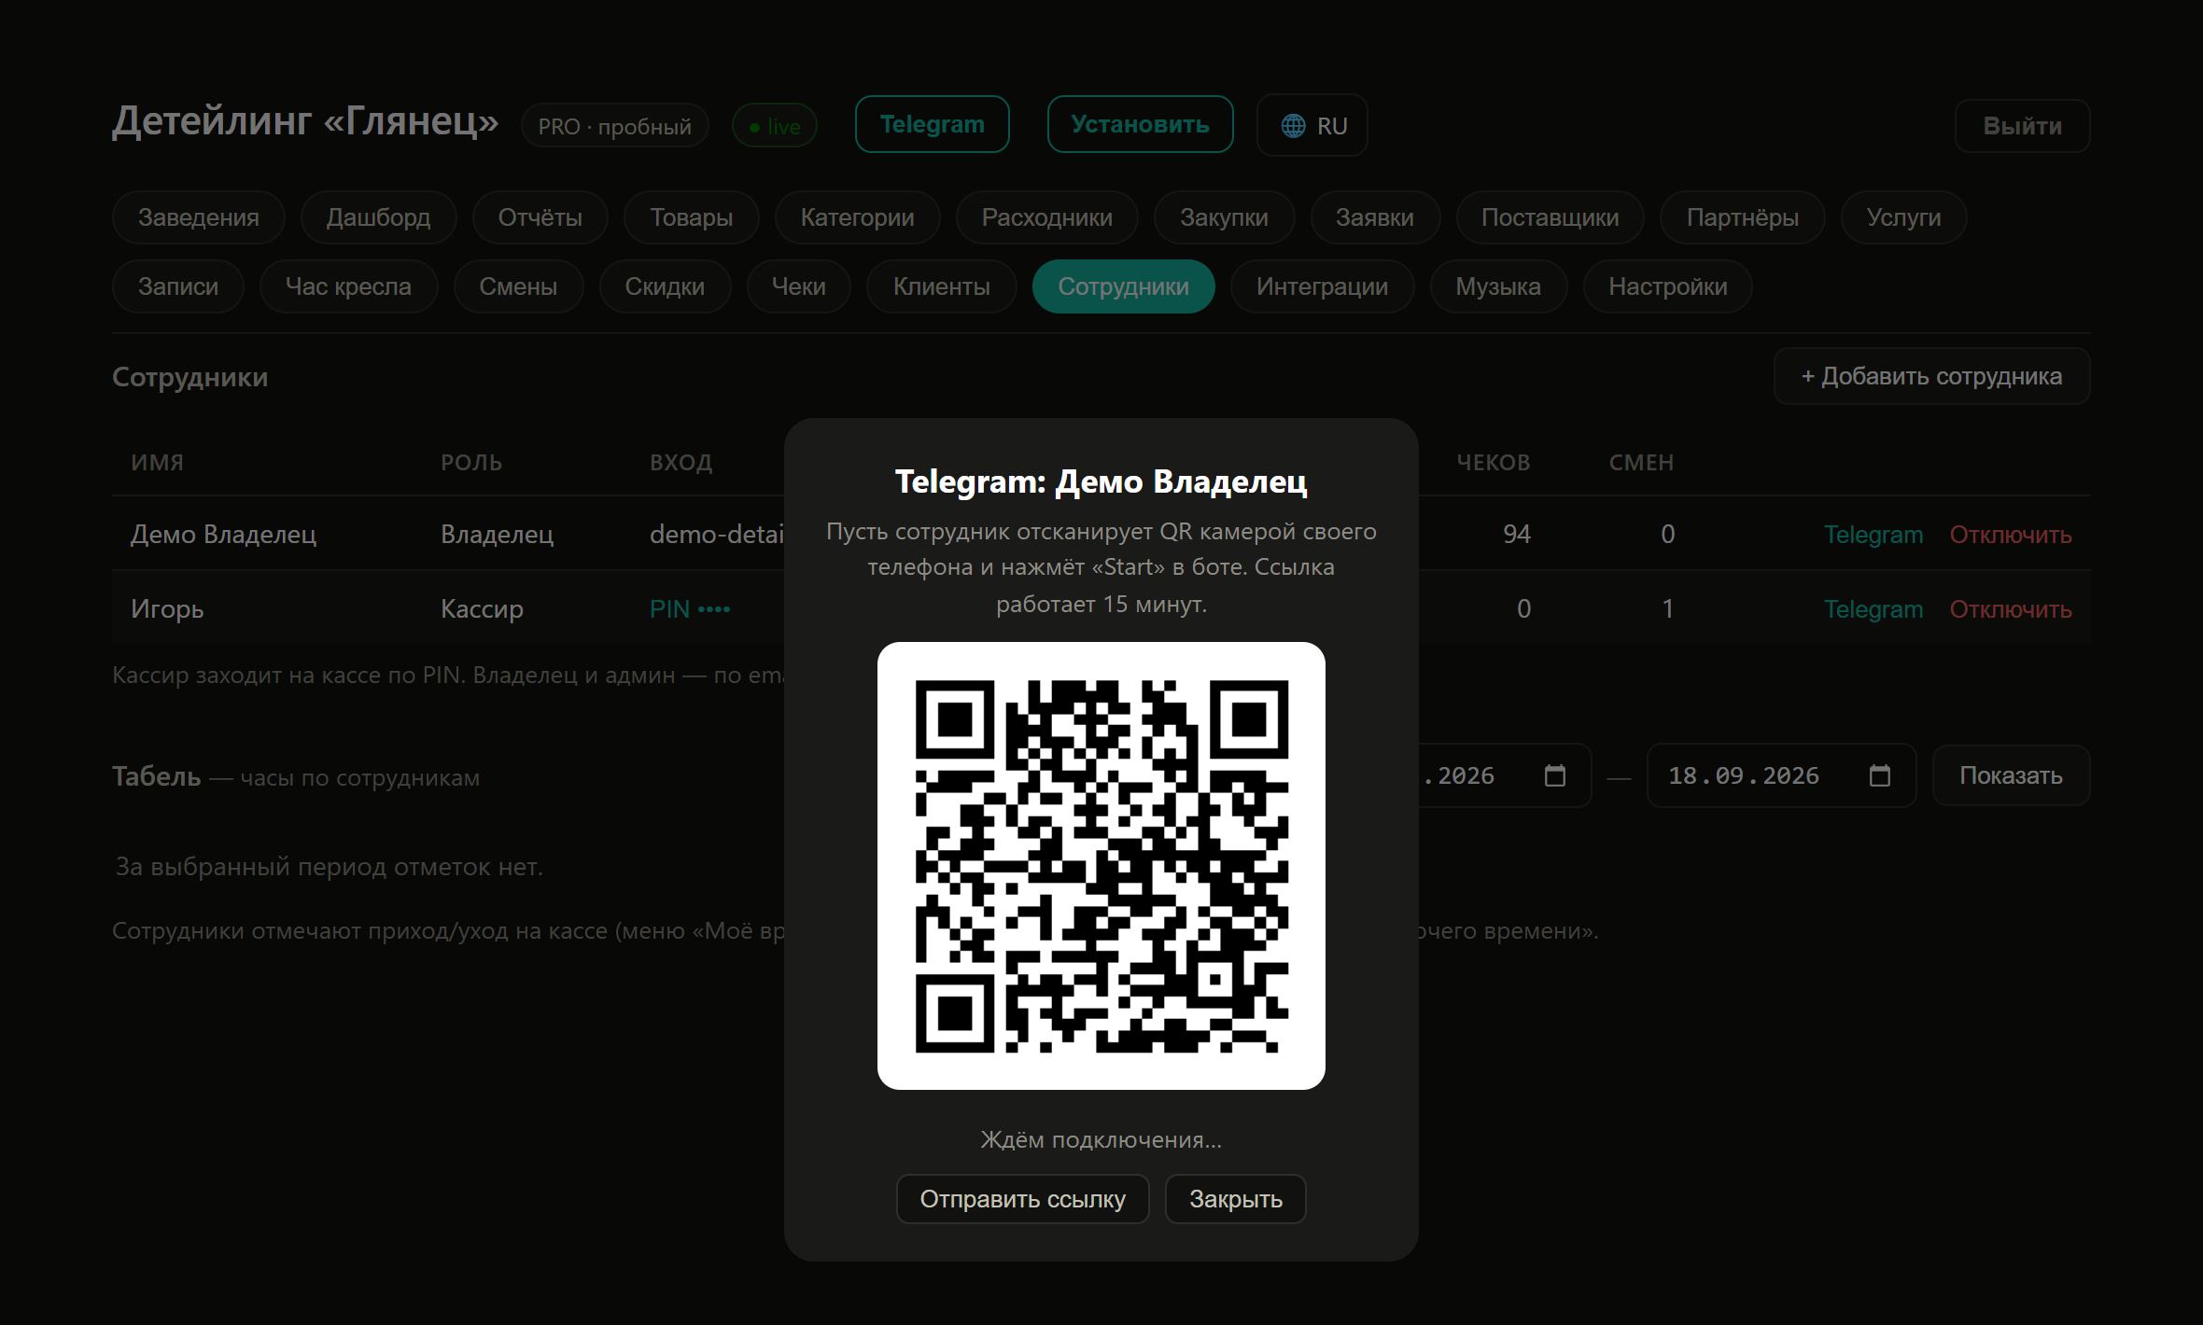Image resolution: width=2203 pixels, height=1325 pixels.
Task: Open the Настройки tab
Action: tap(1668, 286)
